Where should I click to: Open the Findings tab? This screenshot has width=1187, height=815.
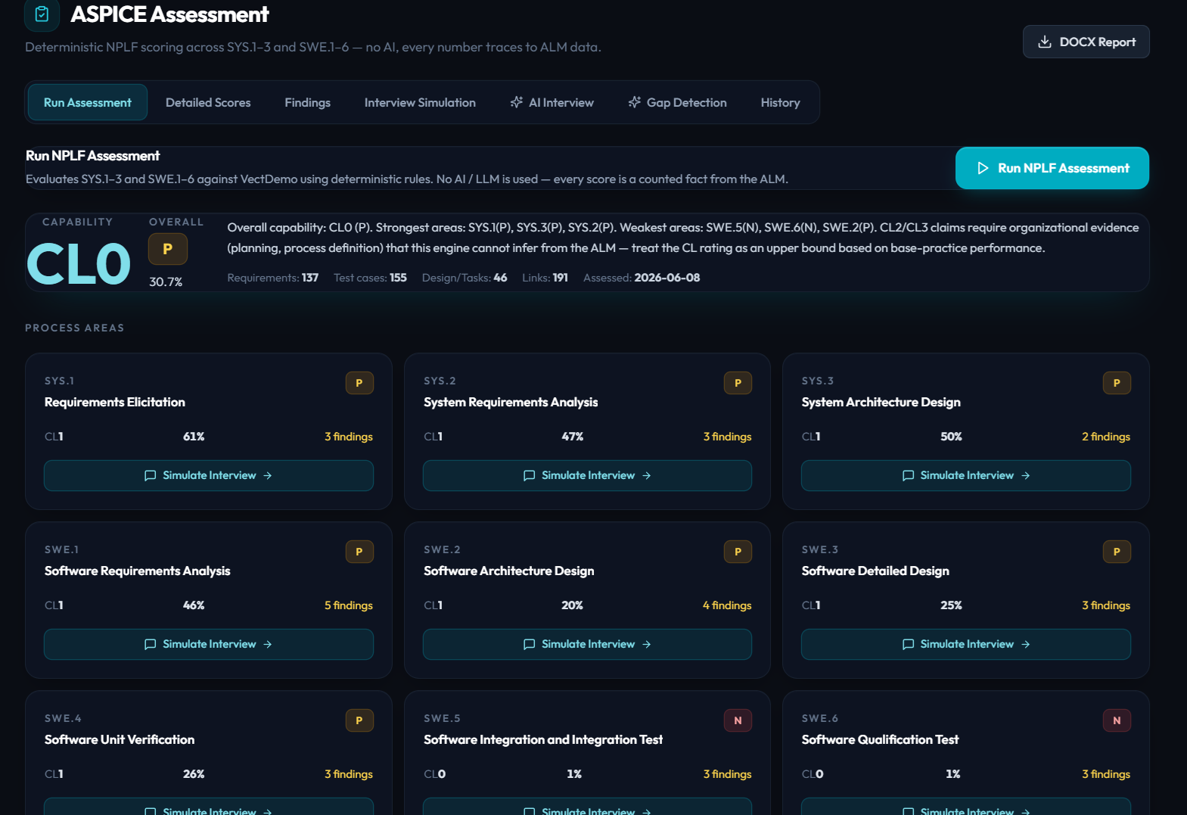307,102
